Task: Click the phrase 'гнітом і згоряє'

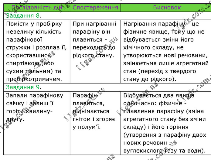Action: pyautogui.click(x=94, y=119)
